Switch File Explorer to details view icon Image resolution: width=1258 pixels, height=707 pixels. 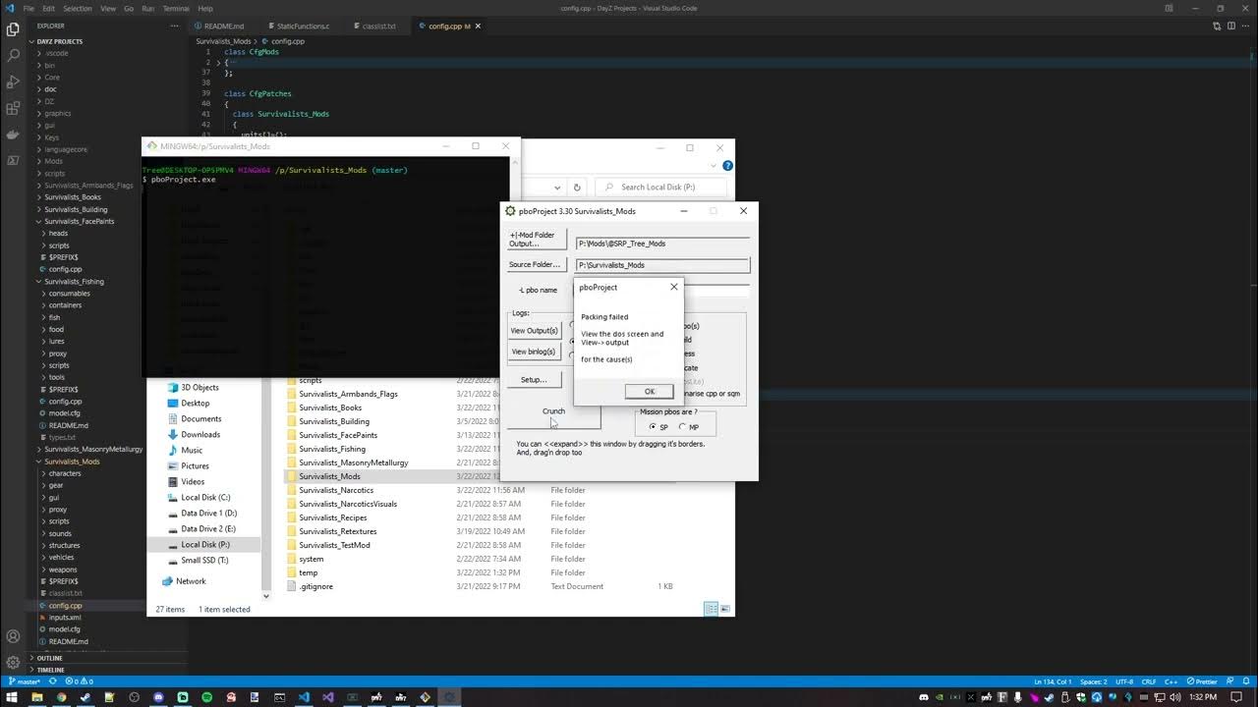click(x=711, y=609)
